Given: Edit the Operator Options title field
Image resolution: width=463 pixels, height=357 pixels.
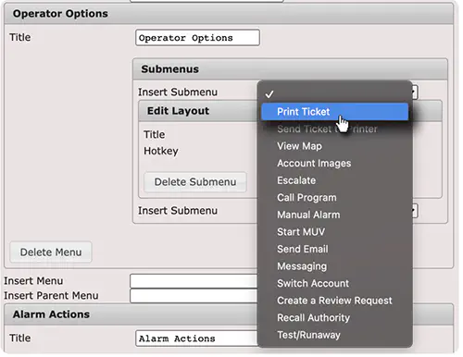Looking at the screenshot, I should 197,38.
